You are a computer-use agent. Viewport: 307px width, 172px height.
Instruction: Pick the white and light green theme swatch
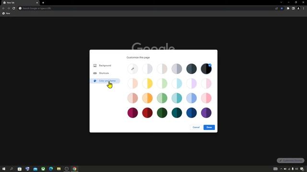click(x=162, y=84)
